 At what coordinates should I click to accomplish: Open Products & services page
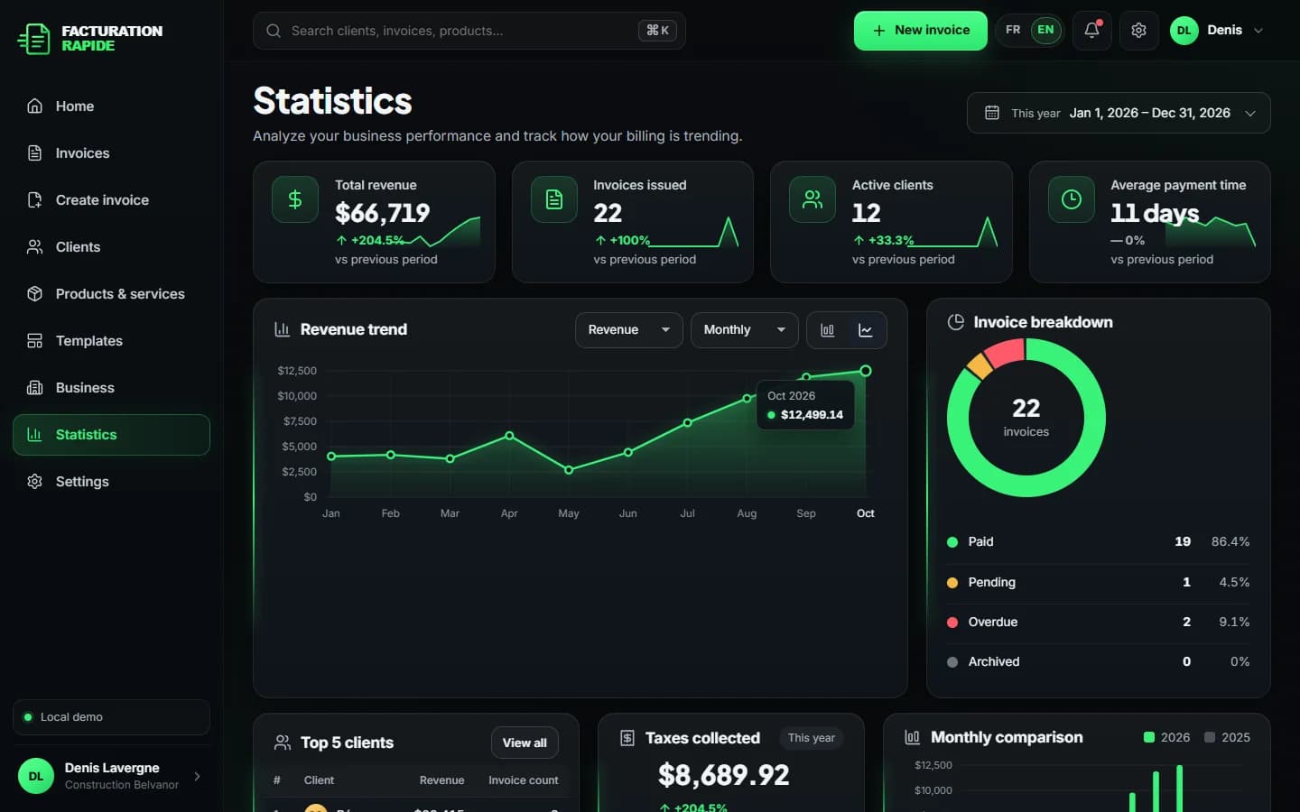[111, 294]
